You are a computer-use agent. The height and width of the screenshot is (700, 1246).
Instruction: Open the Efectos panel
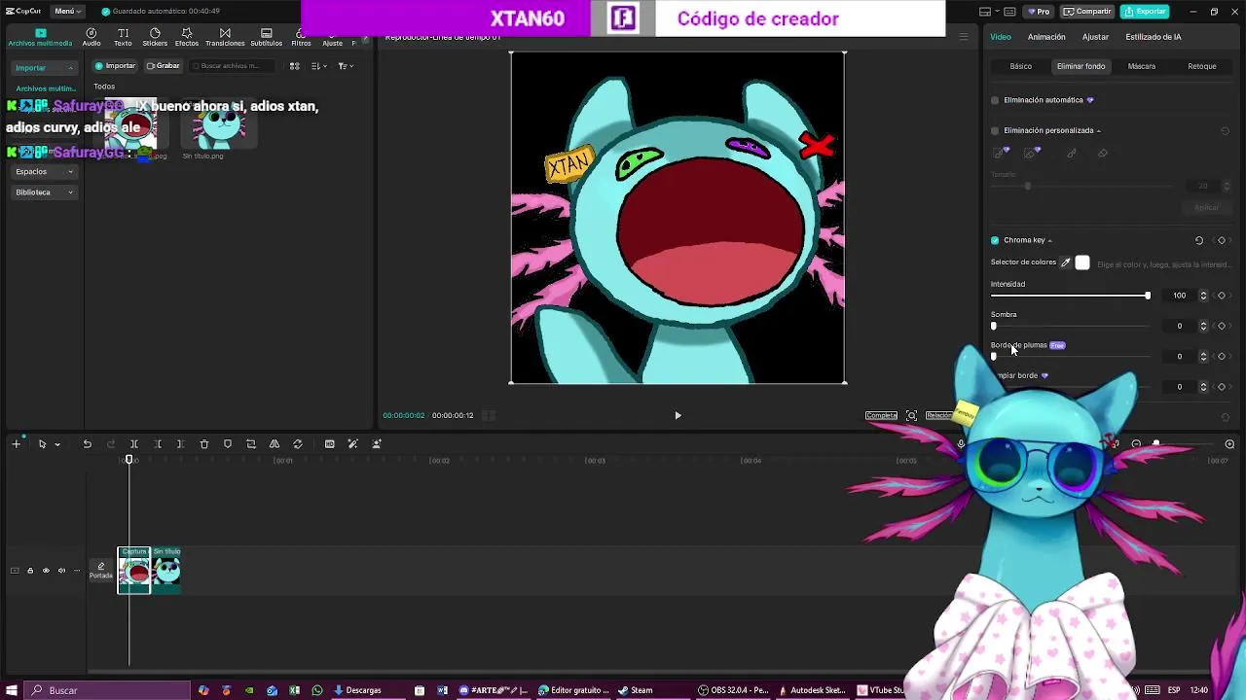187,38
